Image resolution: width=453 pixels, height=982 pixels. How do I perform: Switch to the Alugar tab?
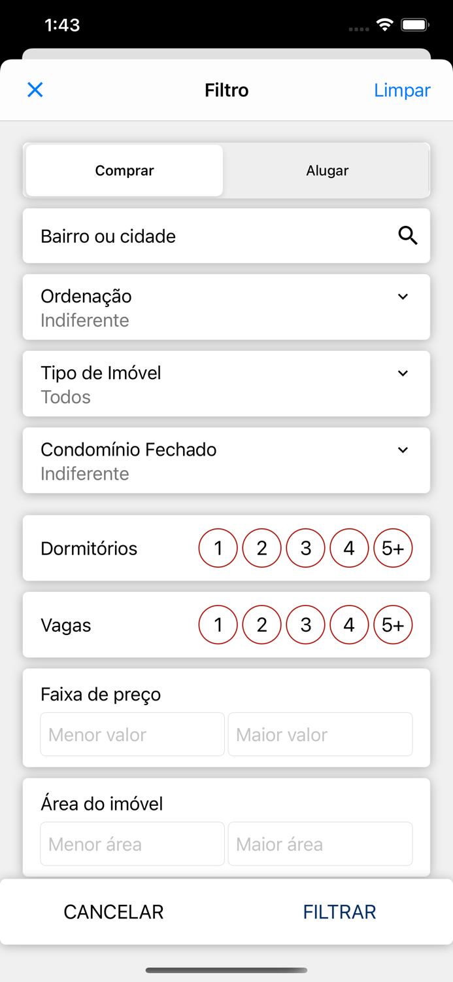[x=327, y=171]
